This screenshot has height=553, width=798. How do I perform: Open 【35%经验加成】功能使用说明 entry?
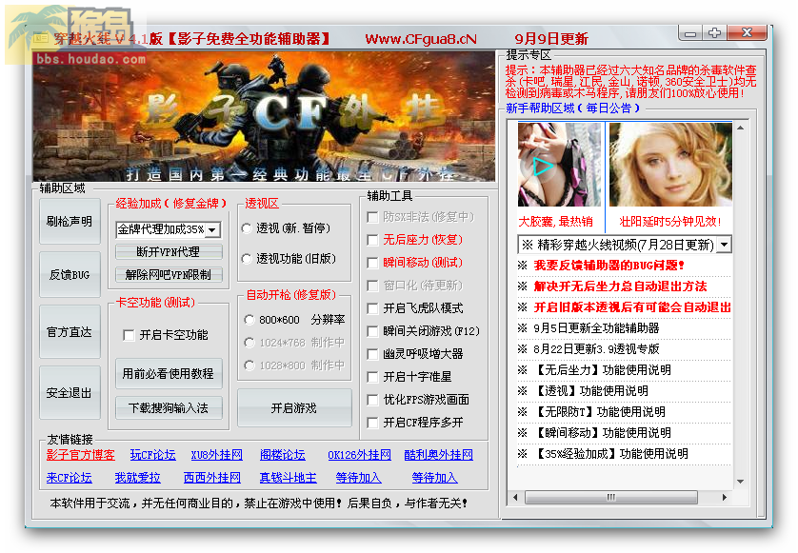(x=610, y=454)
